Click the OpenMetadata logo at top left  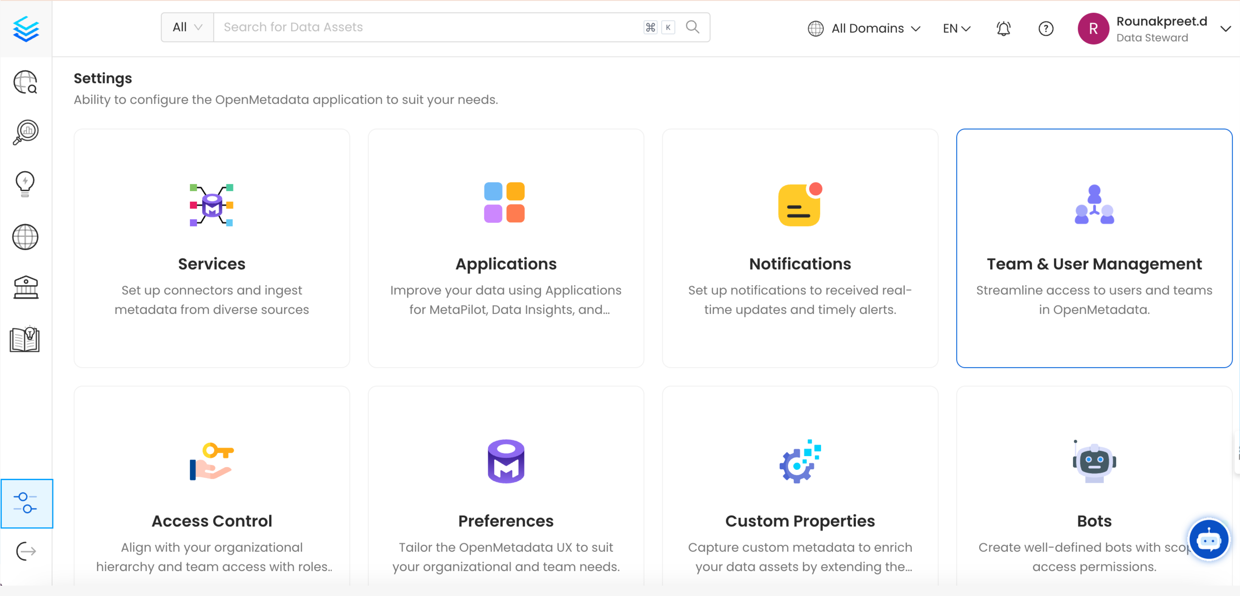point(25,29)
